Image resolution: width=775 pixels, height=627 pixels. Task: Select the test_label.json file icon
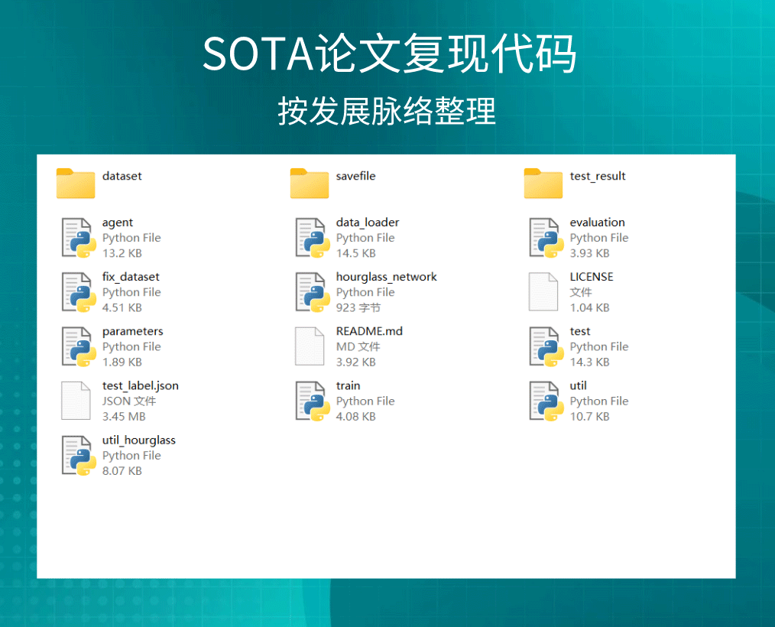pos(76,401)
